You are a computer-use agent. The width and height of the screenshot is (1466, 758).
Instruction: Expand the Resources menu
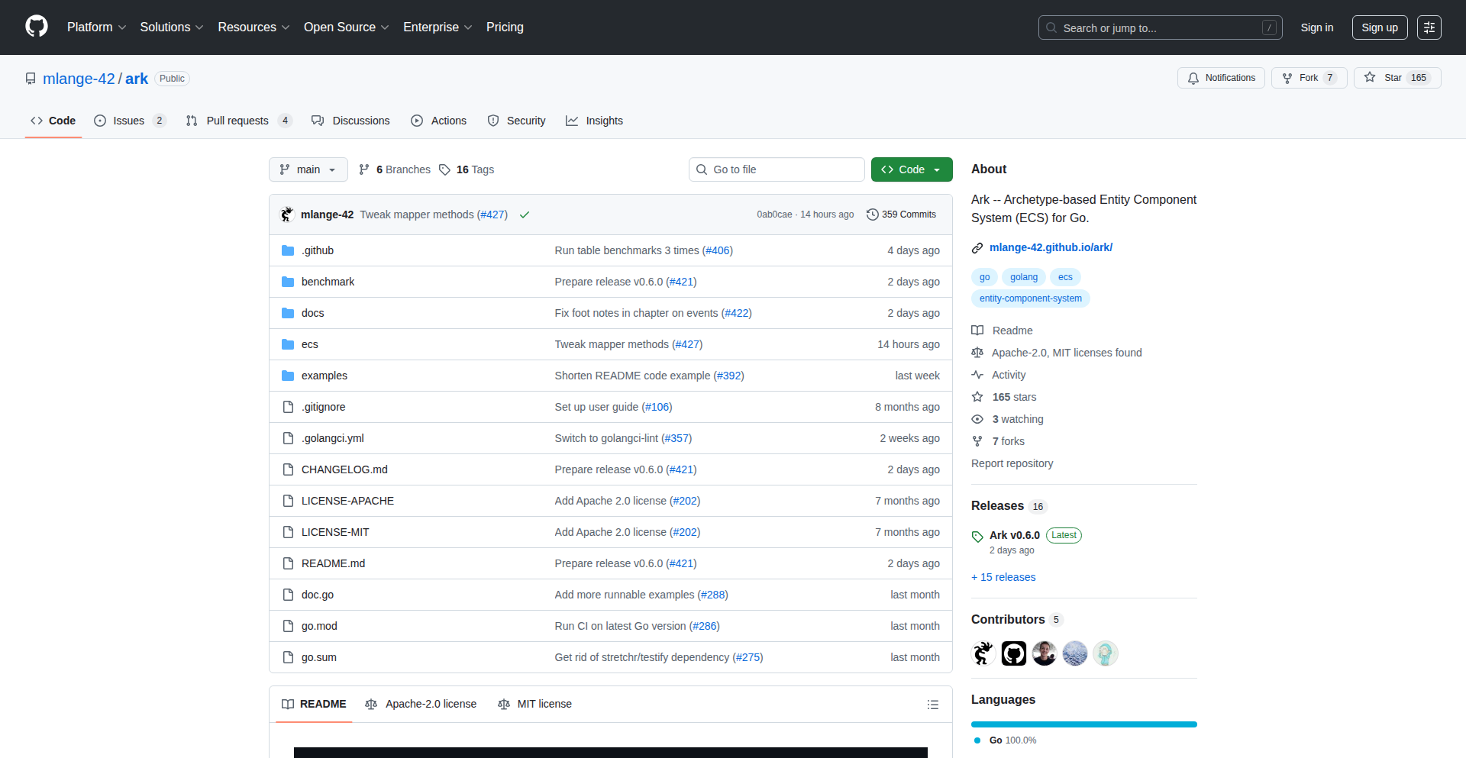coord(254,27)
